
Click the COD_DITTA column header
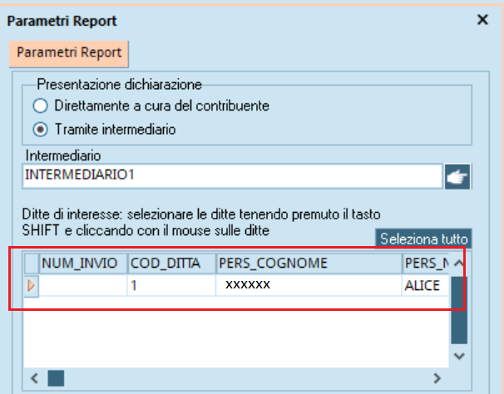point(171,263)
